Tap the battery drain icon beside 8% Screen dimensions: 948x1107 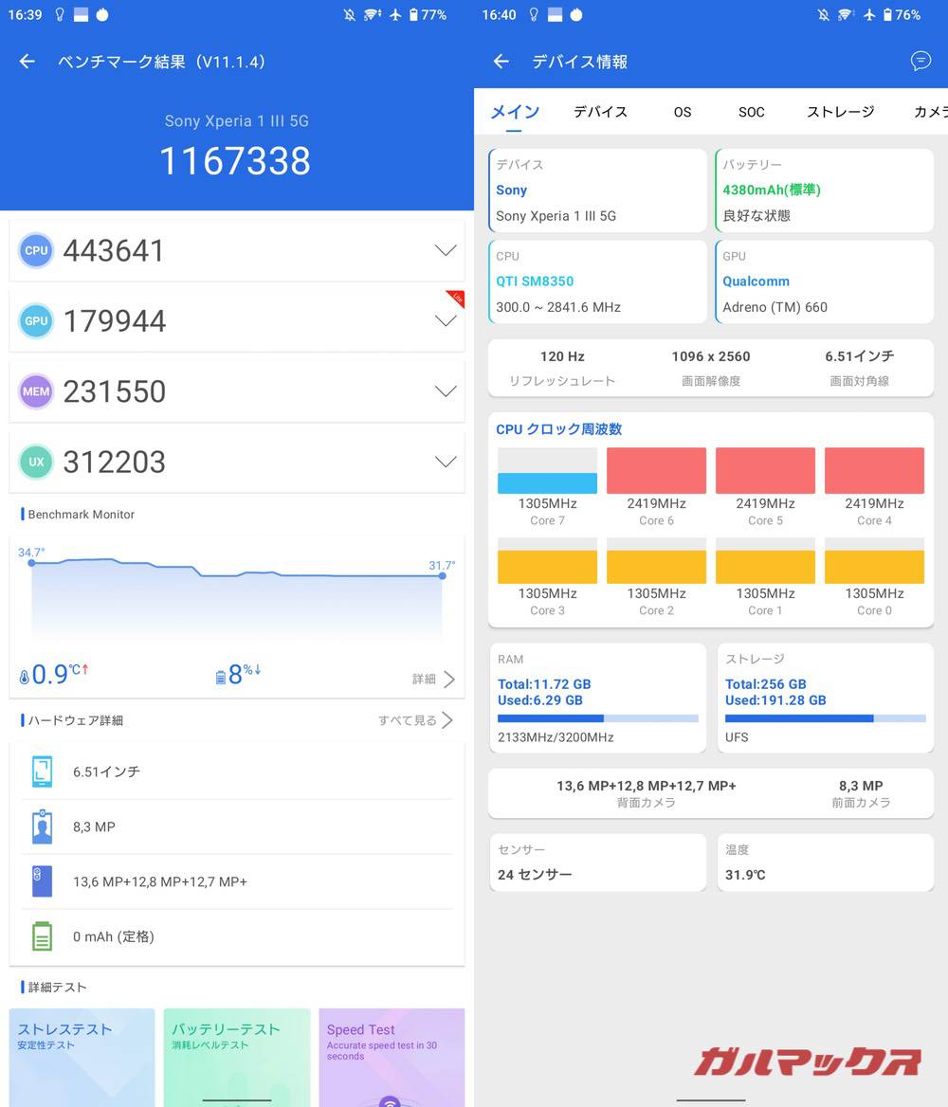click(x=220, y=678)
